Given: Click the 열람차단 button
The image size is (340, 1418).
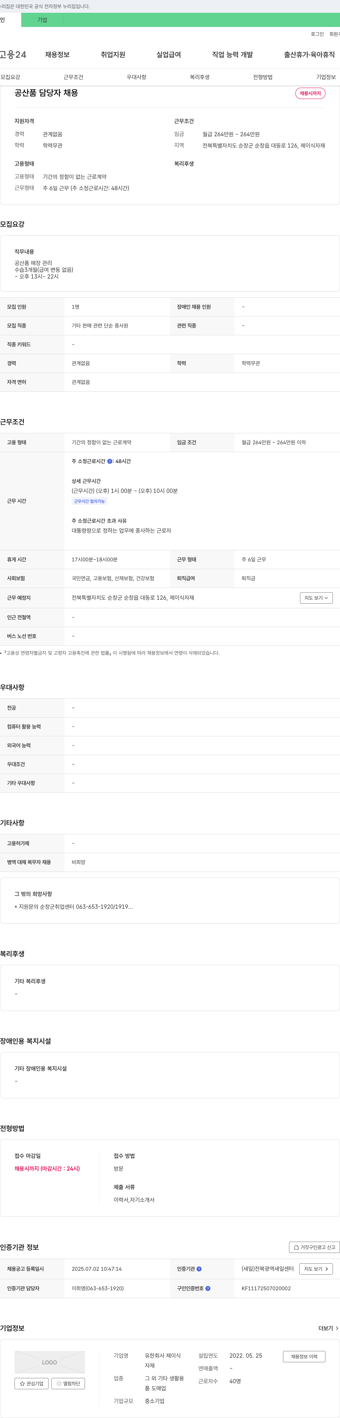Looking at the screenshot, I should (x=68, y=1383).
